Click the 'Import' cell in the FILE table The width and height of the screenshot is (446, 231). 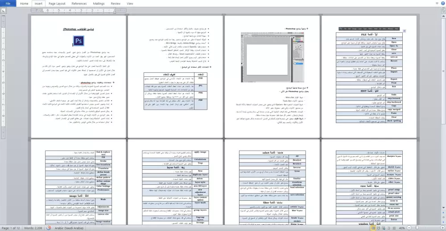point(394,74)
